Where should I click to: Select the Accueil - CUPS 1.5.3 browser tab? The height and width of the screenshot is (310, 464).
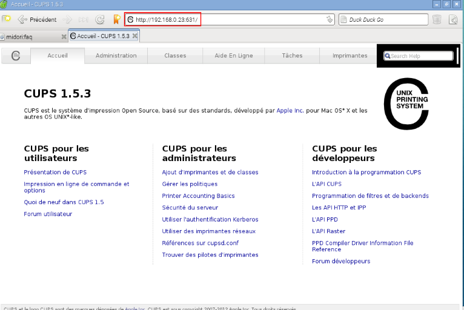coord(104,36)
